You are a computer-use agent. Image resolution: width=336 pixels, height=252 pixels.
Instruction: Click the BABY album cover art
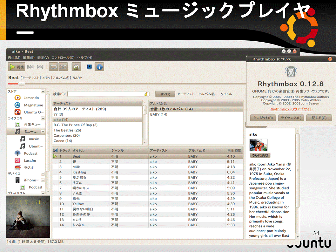pos(28,217)
